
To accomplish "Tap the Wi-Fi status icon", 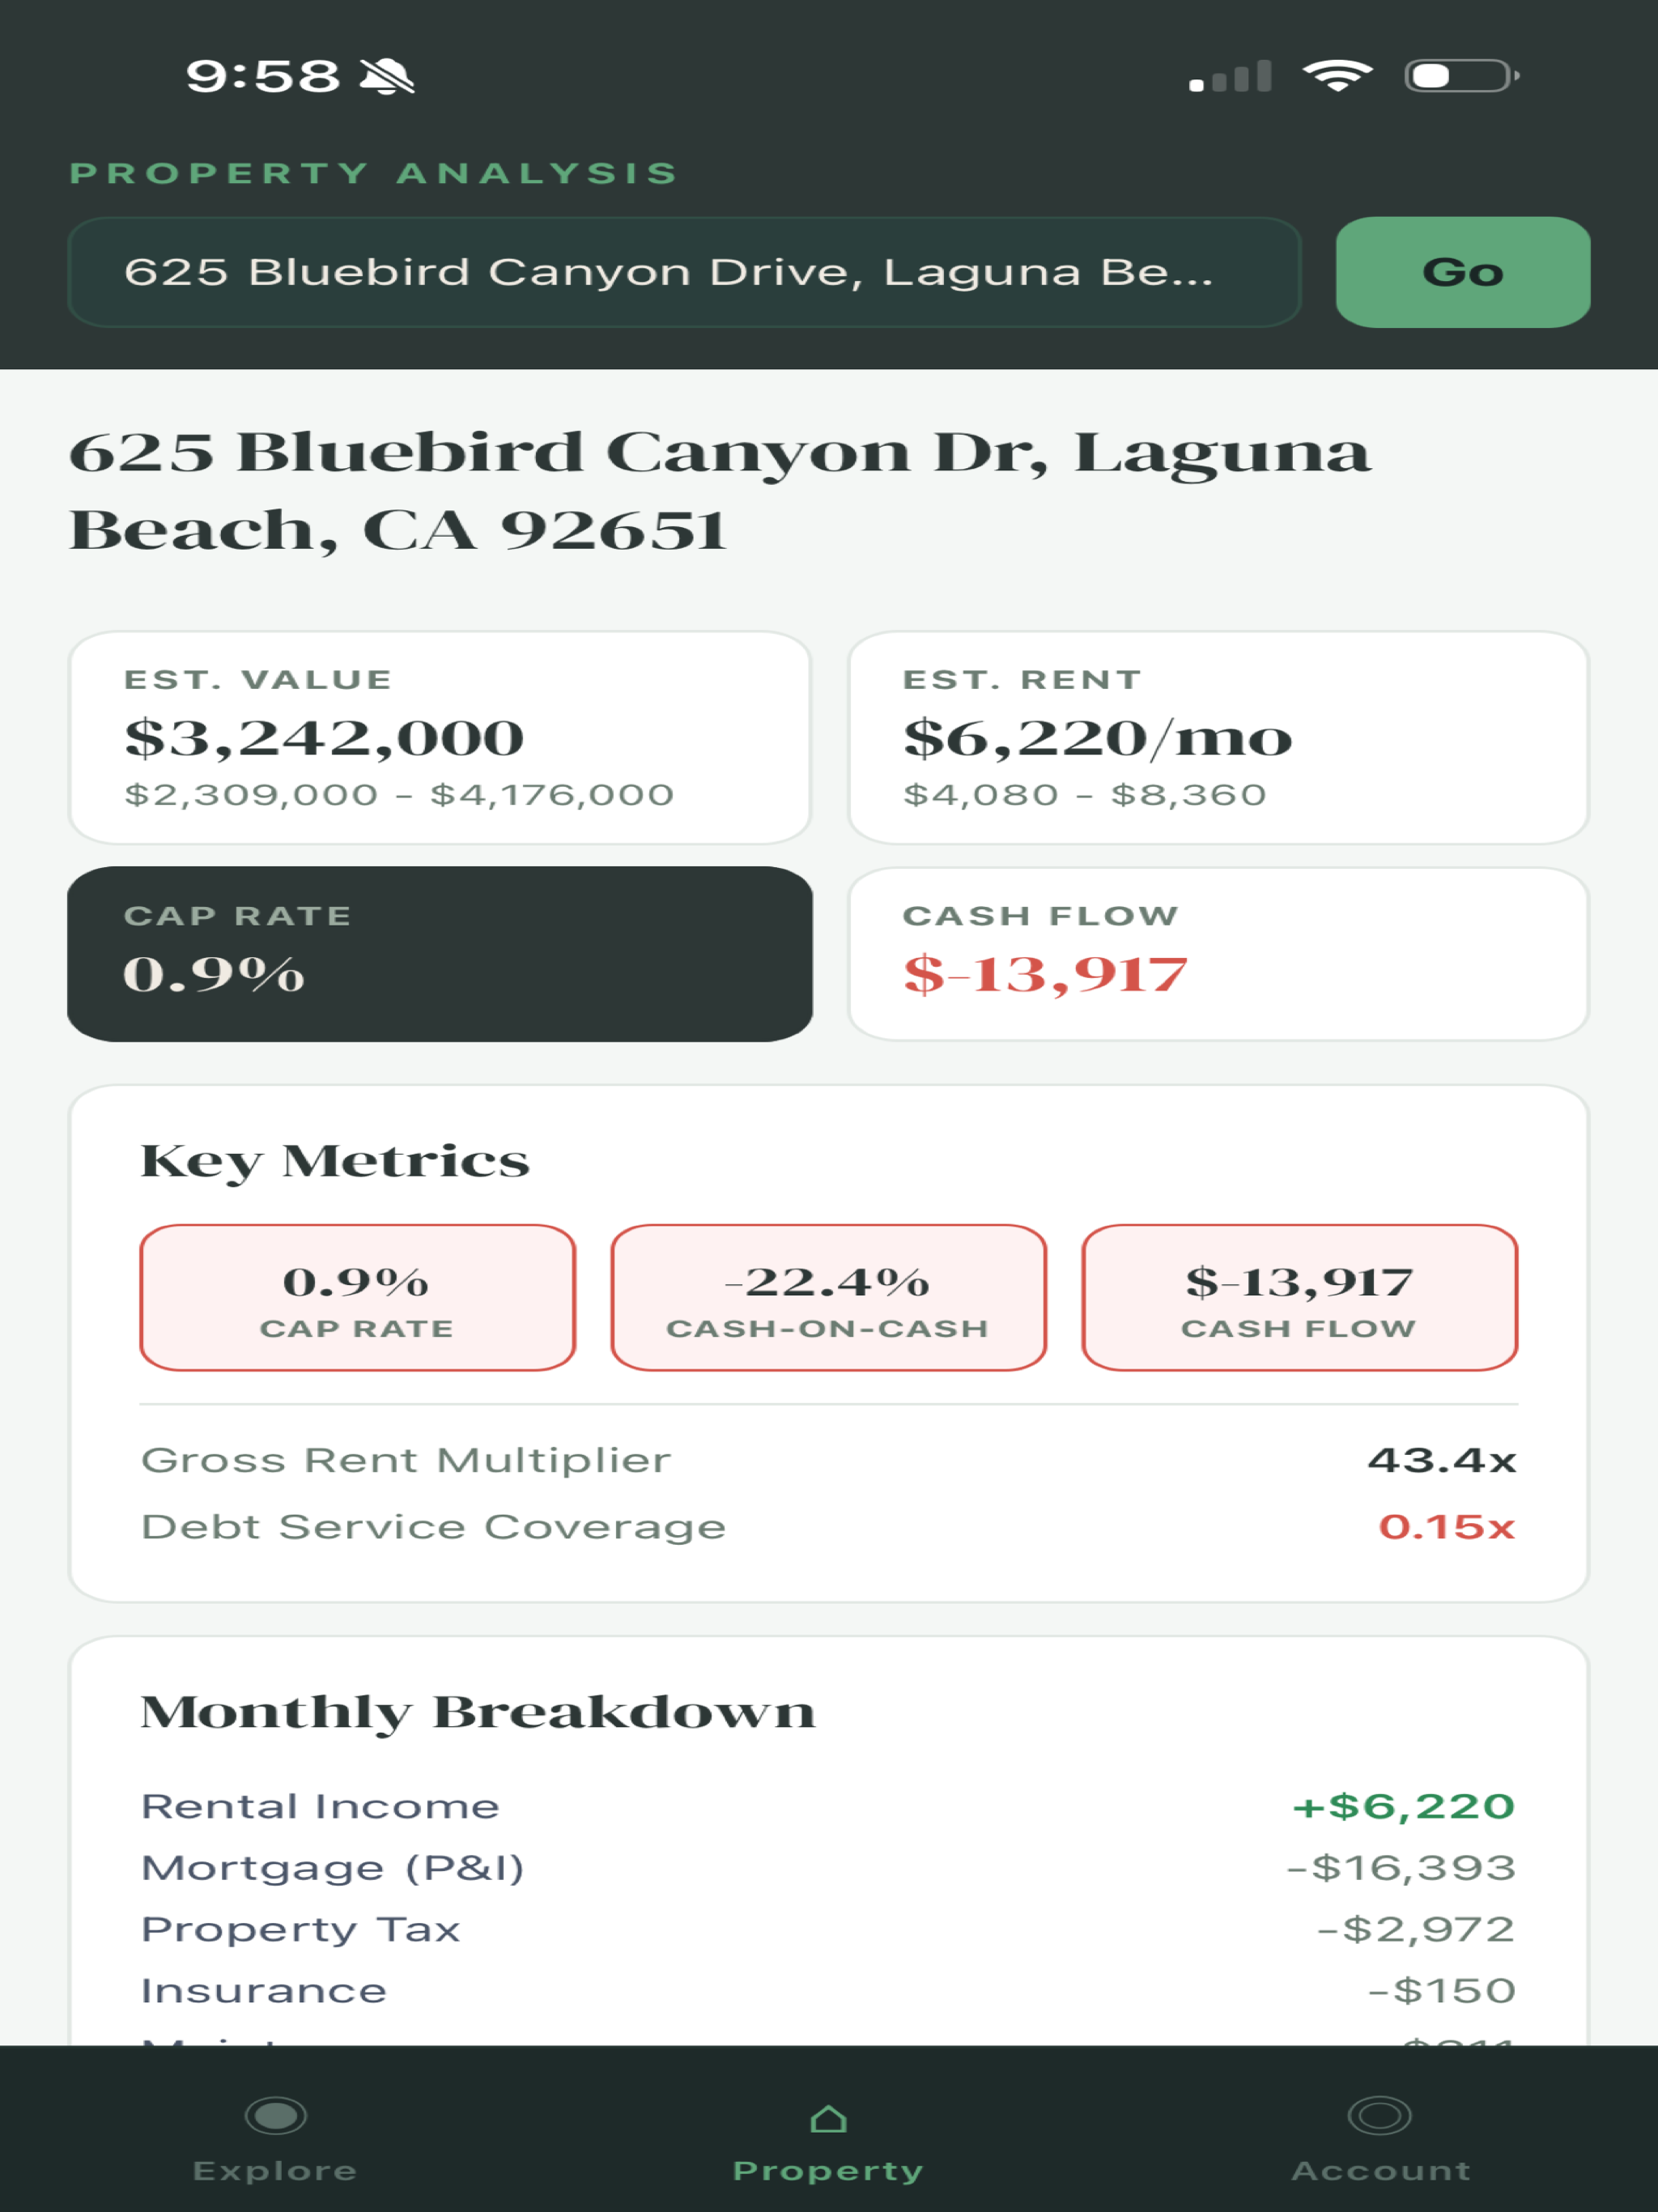I will tap(1337, 75).
